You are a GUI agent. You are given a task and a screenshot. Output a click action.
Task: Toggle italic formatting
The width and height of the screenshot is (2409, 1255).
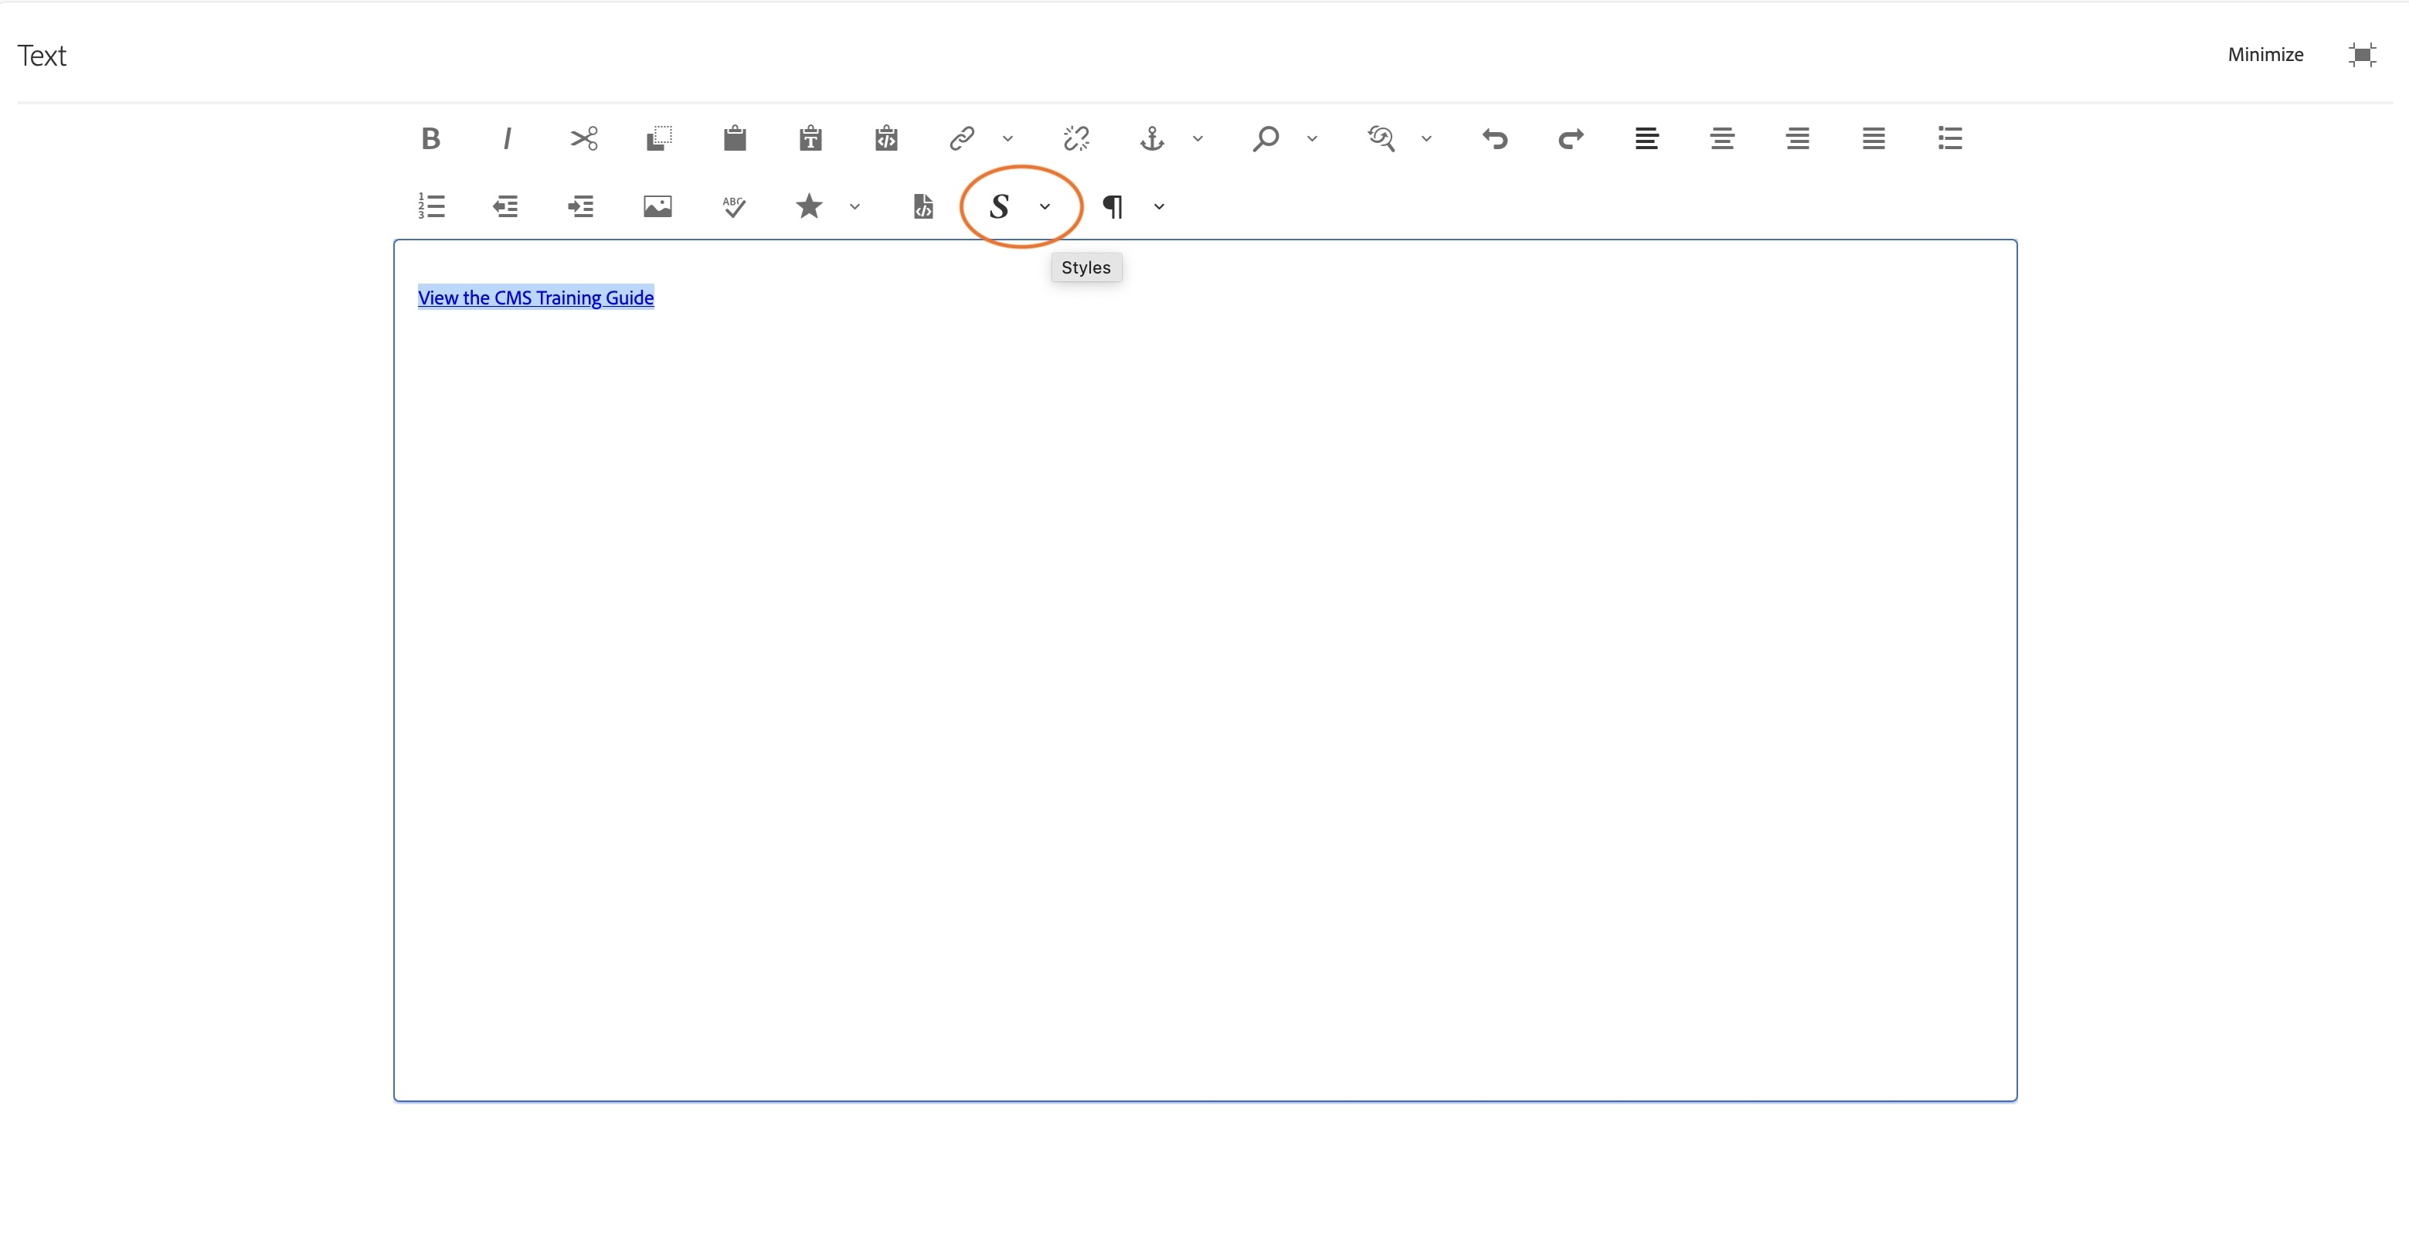point(506,138)
